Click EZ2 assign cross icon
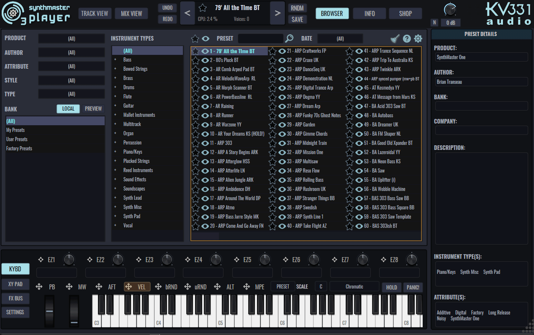Image resolution: width=534 pixels, height=335 pixels. [90, 260]
